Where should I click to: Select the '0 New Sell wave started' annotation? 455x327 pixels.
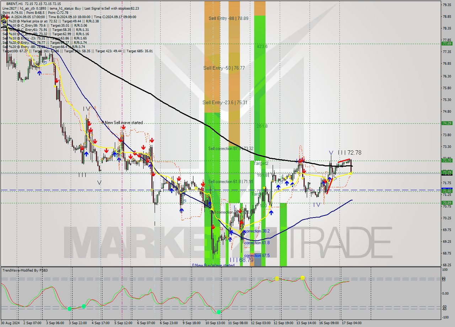[x=122, y=123]
